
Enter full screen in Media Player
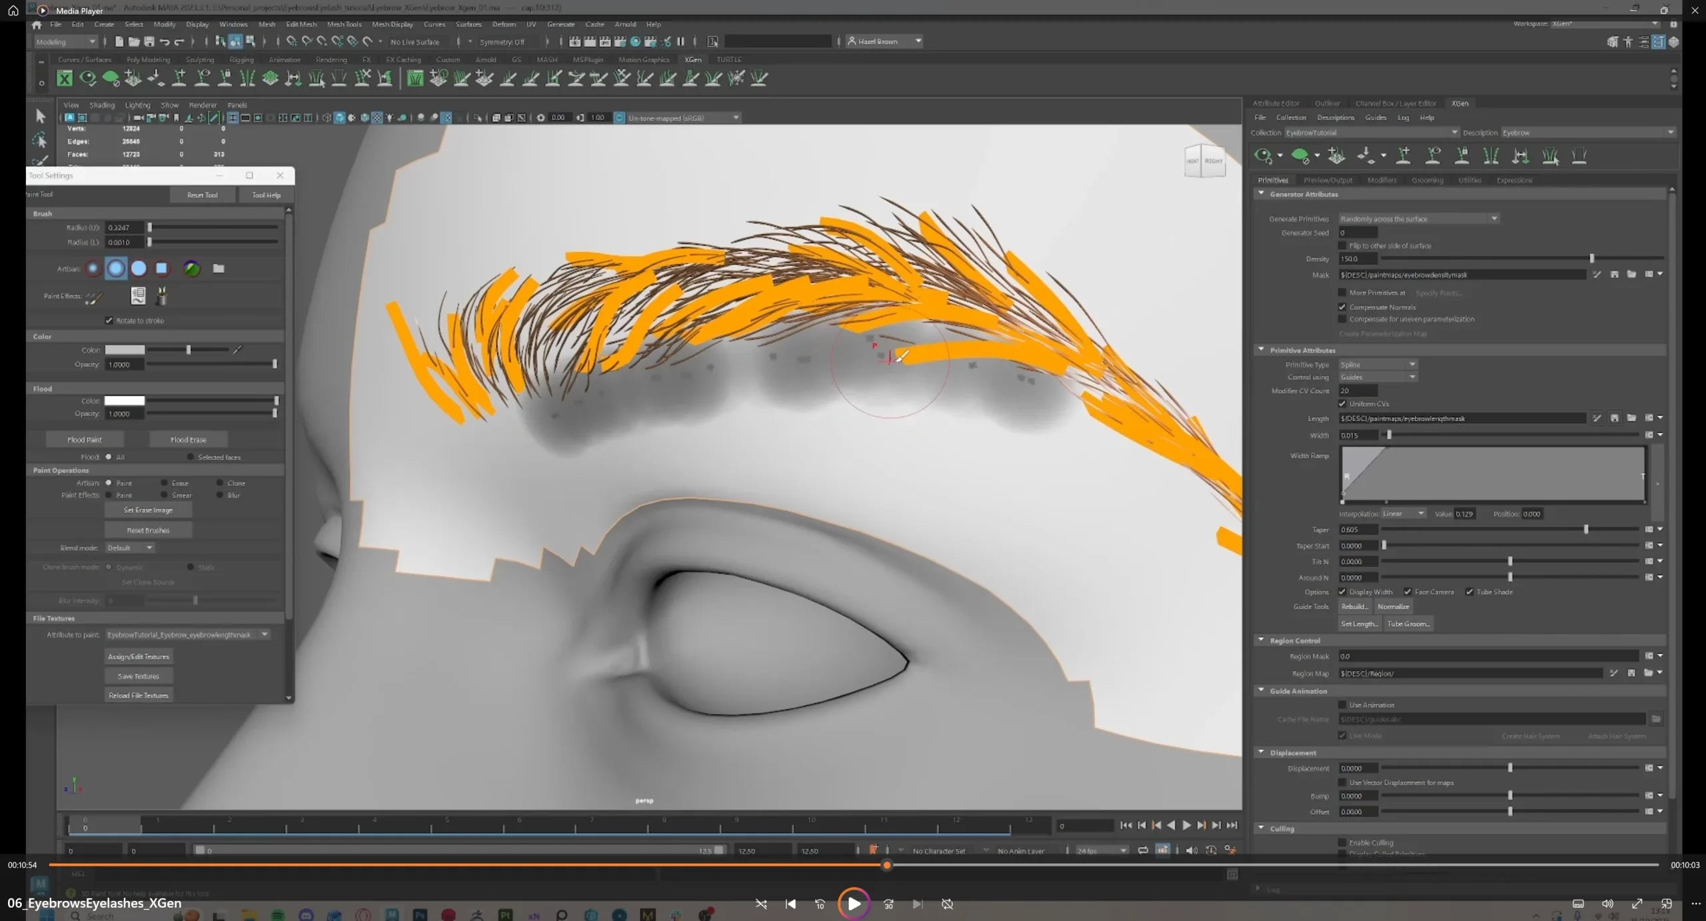click(1637, 904)
